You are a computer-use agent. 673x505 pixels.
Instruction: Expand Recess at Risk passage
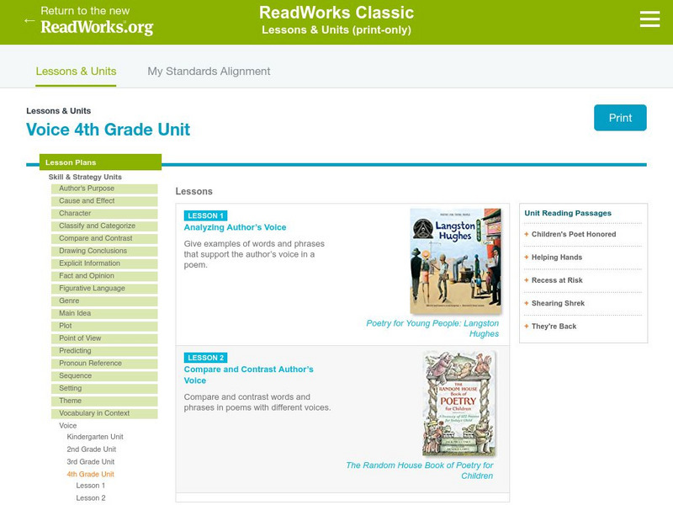click(x=557, y=280)
